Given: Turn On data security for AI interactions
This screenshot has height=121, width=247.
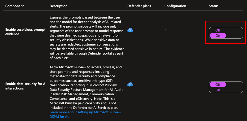Looking at the screenshot, I should (x=218, y=90).
